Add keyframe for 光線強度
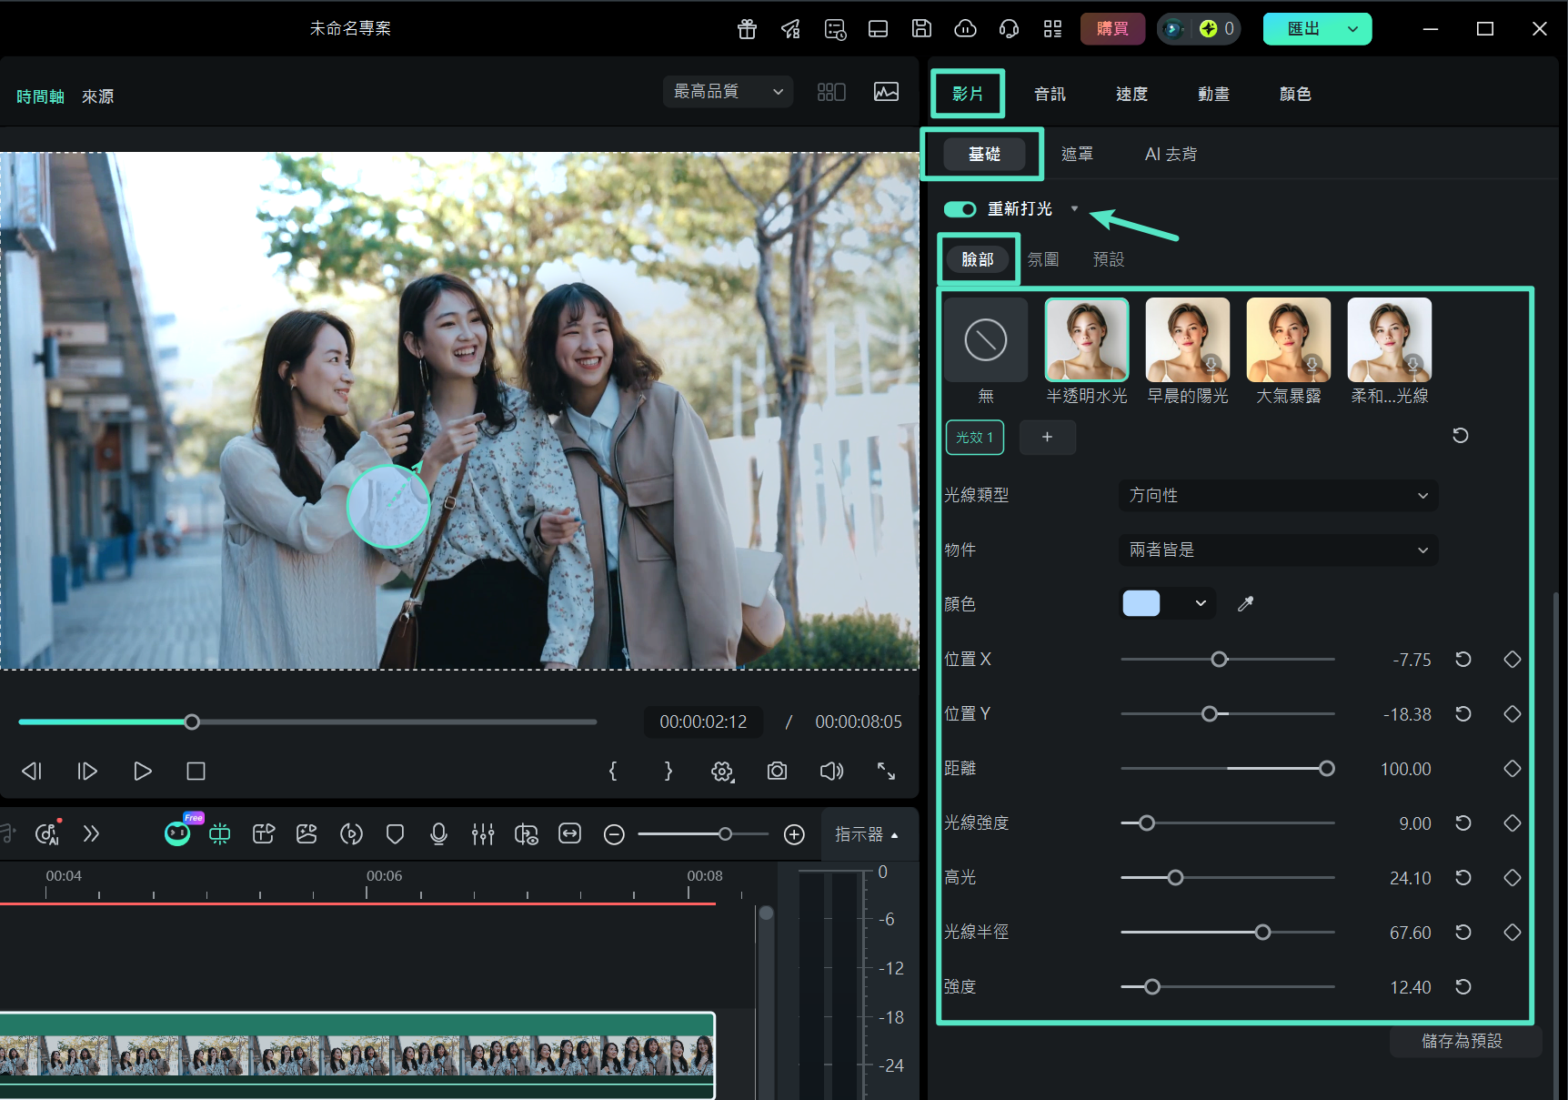Screen dimensions: 1568x1100 tap(1513, 823)
